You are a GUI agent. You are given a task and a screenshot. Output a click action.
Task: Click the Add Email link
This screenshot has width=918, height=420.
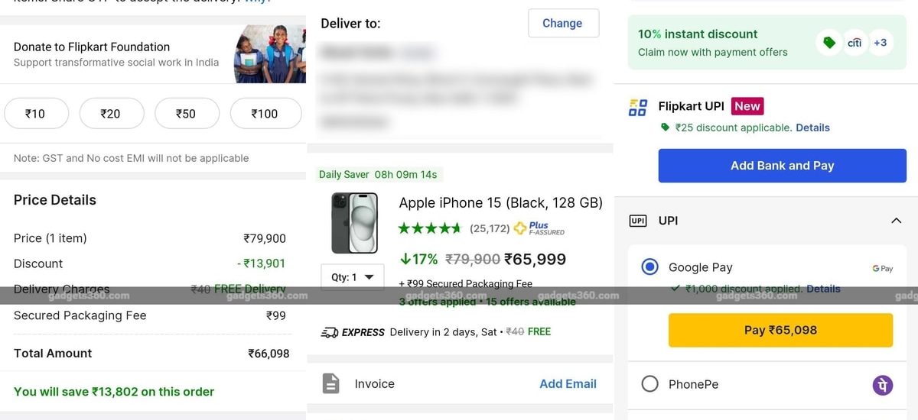click(x=568, y=383)
